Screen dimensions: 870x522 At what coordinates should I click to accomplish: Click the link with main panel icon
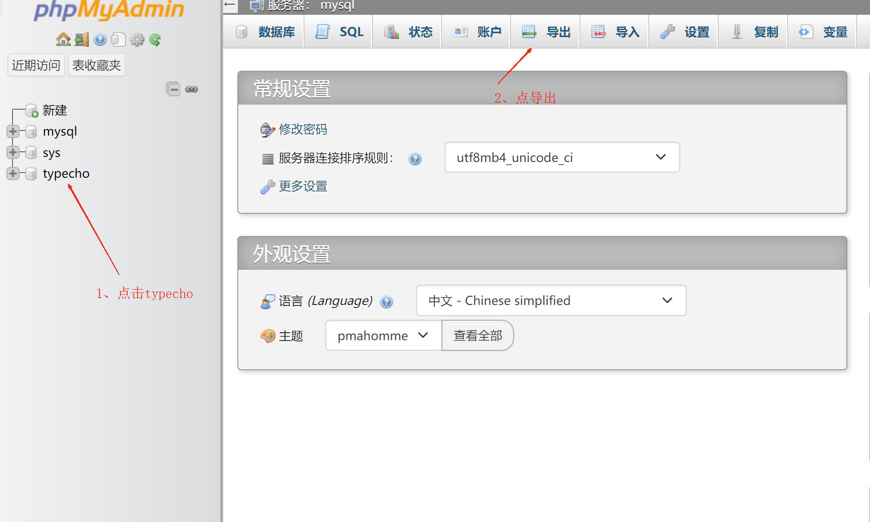(x=192, y=89)
